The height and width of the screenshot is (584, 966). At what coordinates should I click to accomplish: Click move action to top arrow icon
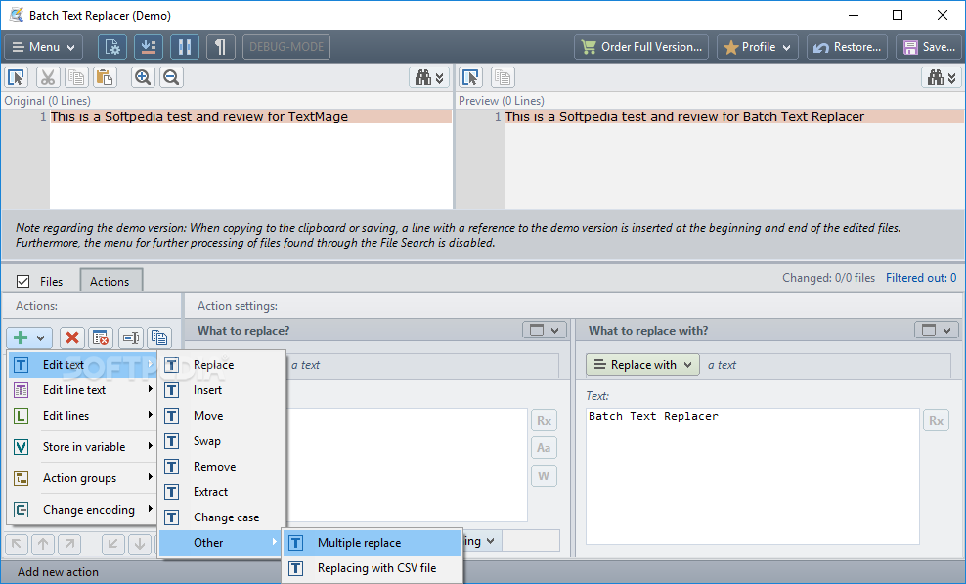click(x=17, y=544)
